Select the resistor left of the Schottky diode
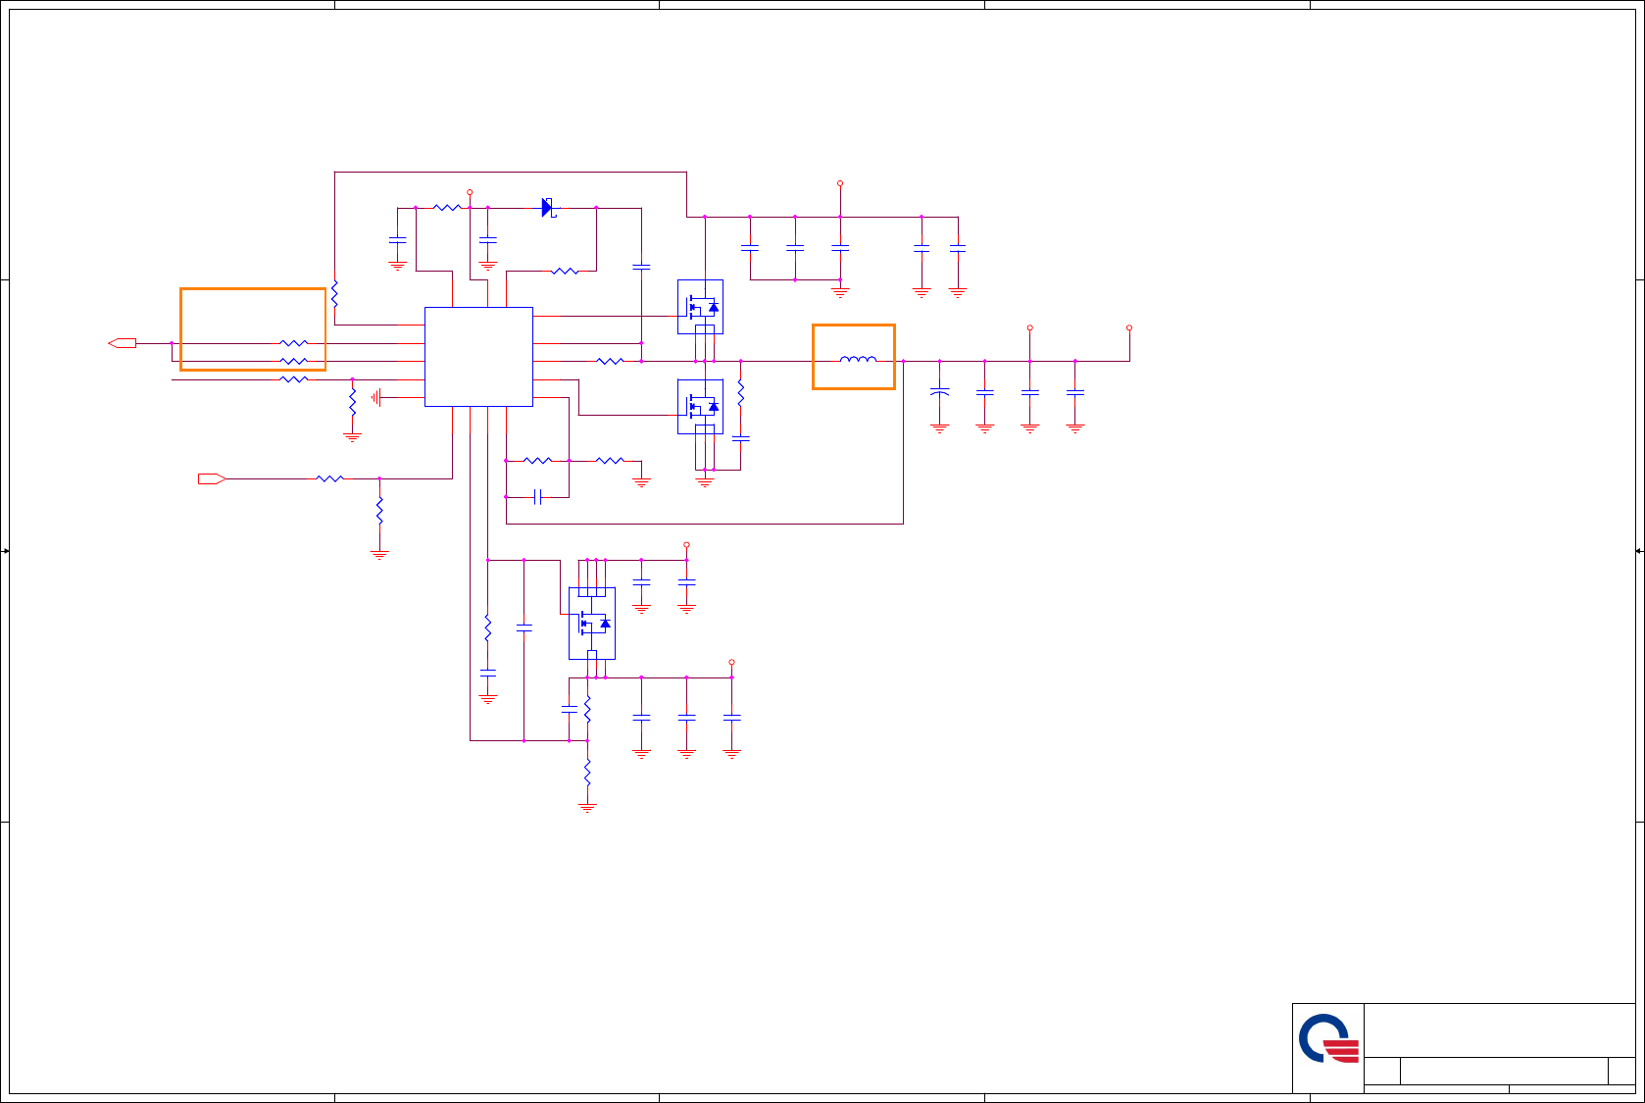 tap(447, 208)
